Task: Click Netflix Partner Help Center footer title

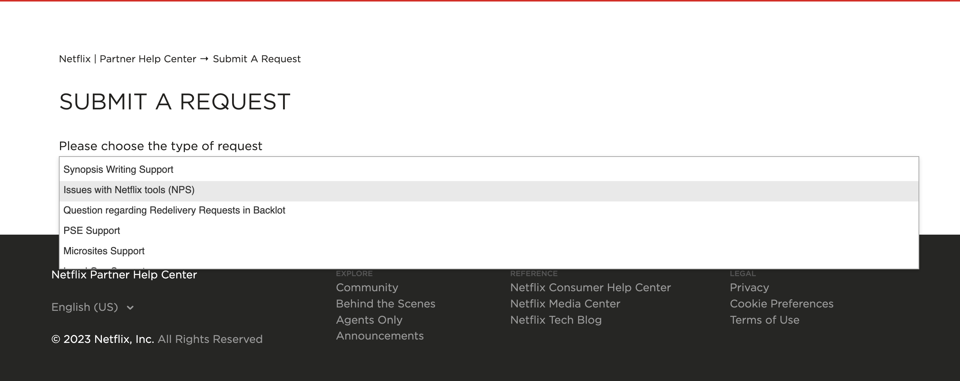Action: coord(124,275)
